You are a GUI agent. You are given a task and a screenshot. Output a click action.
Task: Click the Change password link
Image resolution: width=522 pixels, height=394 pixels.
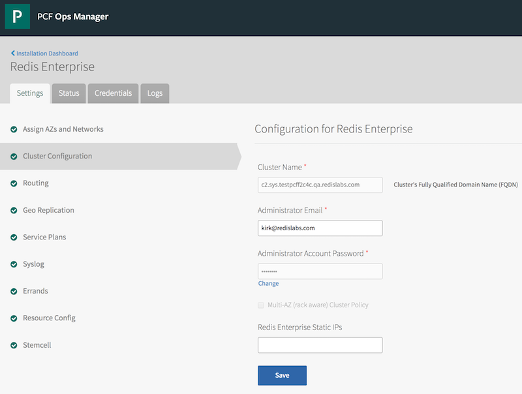pyautogui.click(x=268, y=284)
